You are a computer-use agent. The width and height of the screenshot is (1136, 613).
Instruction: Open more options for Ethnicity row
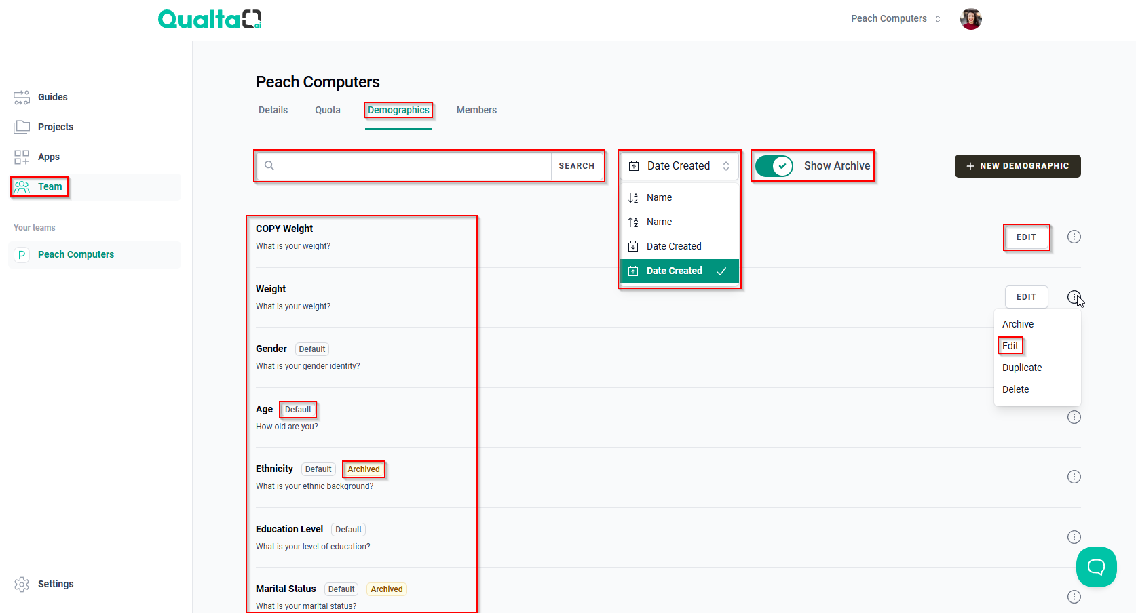pyautogui.click(x=1074, y=477)
